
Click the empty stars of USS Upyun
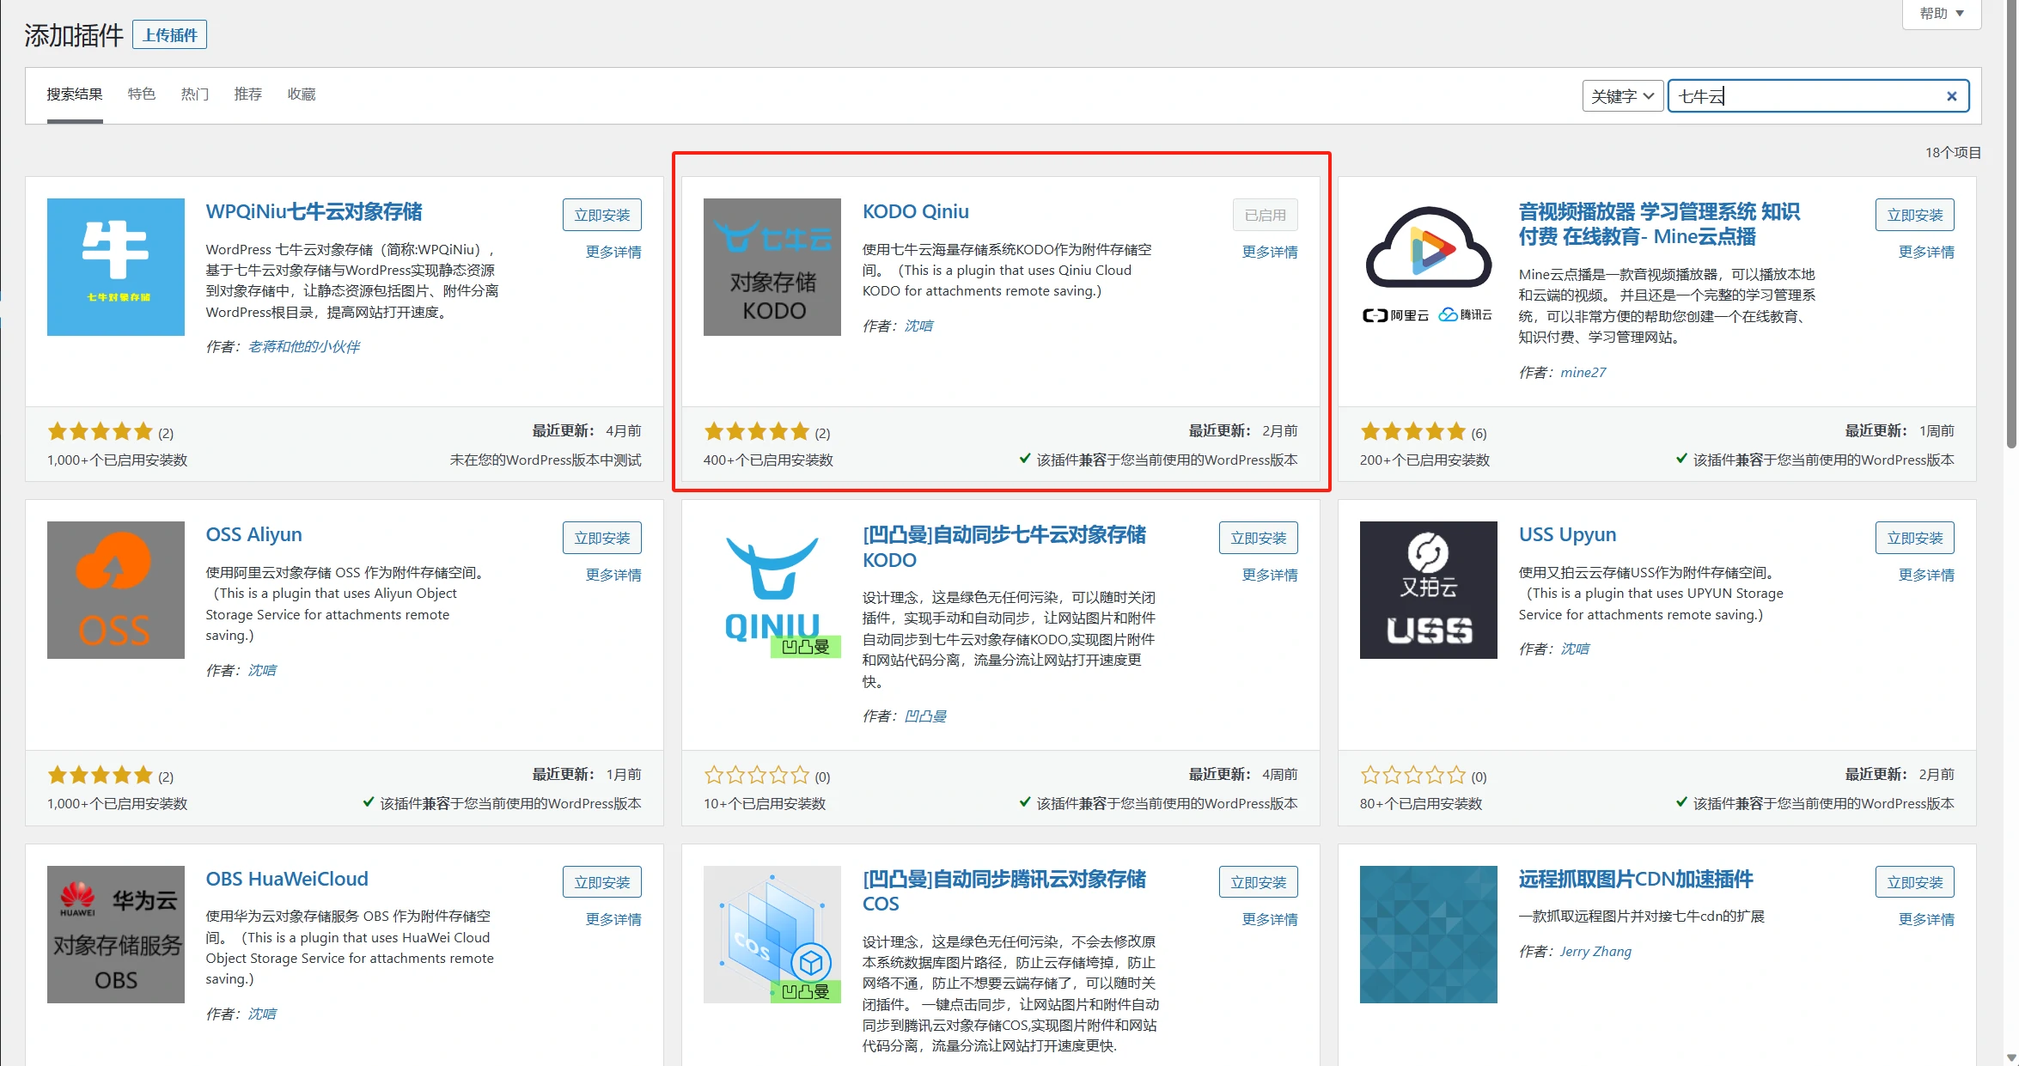click(x=1413, y=776)
